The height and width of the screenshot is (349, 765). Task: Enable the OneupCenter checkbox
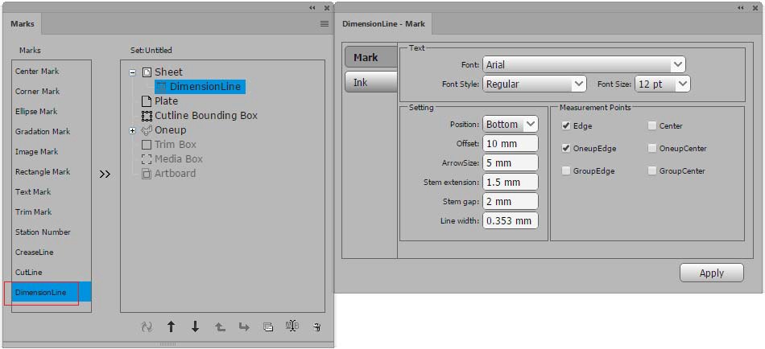tap(652, 148)
